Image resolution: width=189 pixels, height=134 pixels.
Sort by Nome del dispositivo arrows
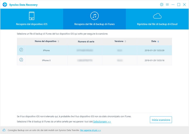[x=58, y=41]
